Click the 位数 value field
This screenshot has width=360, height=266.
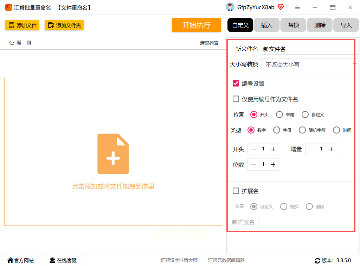point(263,164)
